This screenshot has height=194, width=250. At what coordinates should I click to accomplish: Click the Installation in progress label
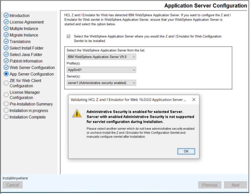click(x=29, y=110)
